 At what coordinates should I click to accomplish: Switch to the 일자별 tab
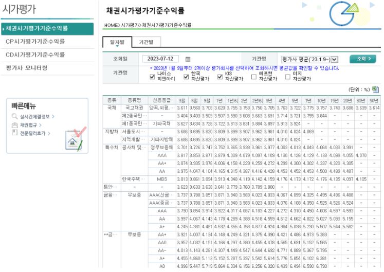click(x=117, y=42)
